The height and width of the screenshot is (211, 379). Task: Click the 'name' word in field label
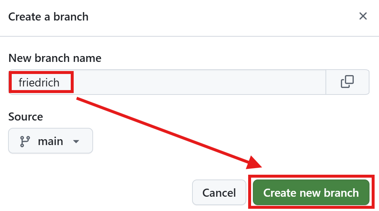pos(87,58)
